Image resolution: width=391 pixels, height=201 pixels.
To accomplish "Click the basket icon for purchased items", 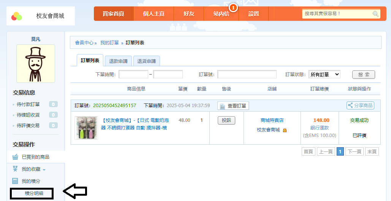I will [x=15, y=157].
